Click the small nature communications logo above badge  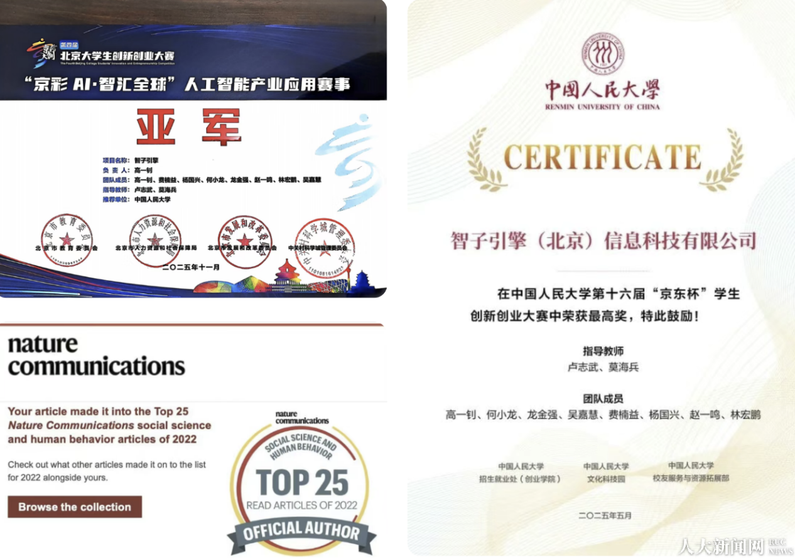(x=301, y=417)
